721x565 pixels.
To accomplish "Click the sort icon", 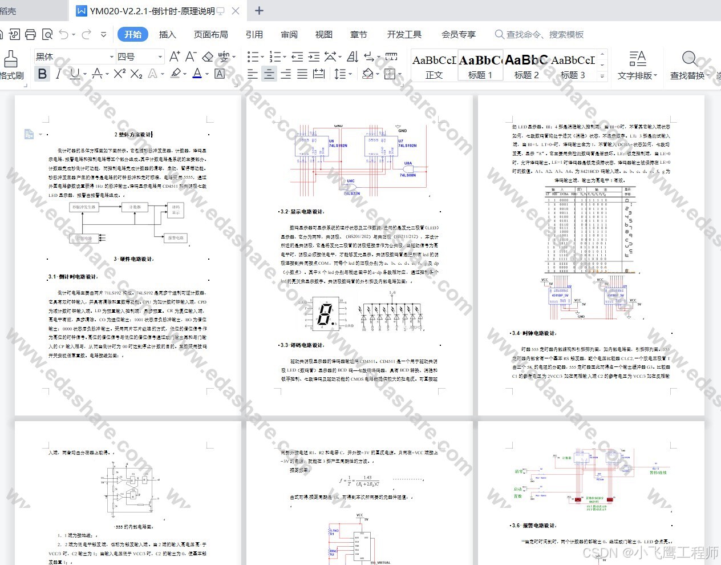I will [x=353, y=56].
